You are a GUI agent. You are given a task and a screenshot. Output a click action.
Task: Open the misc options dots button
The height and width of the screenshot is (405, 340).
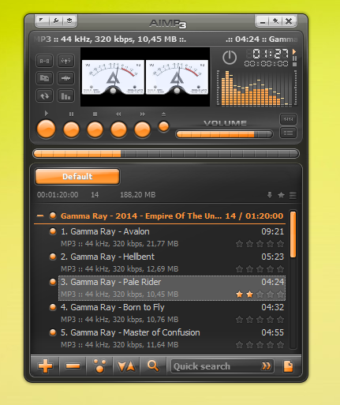[100, 366]
